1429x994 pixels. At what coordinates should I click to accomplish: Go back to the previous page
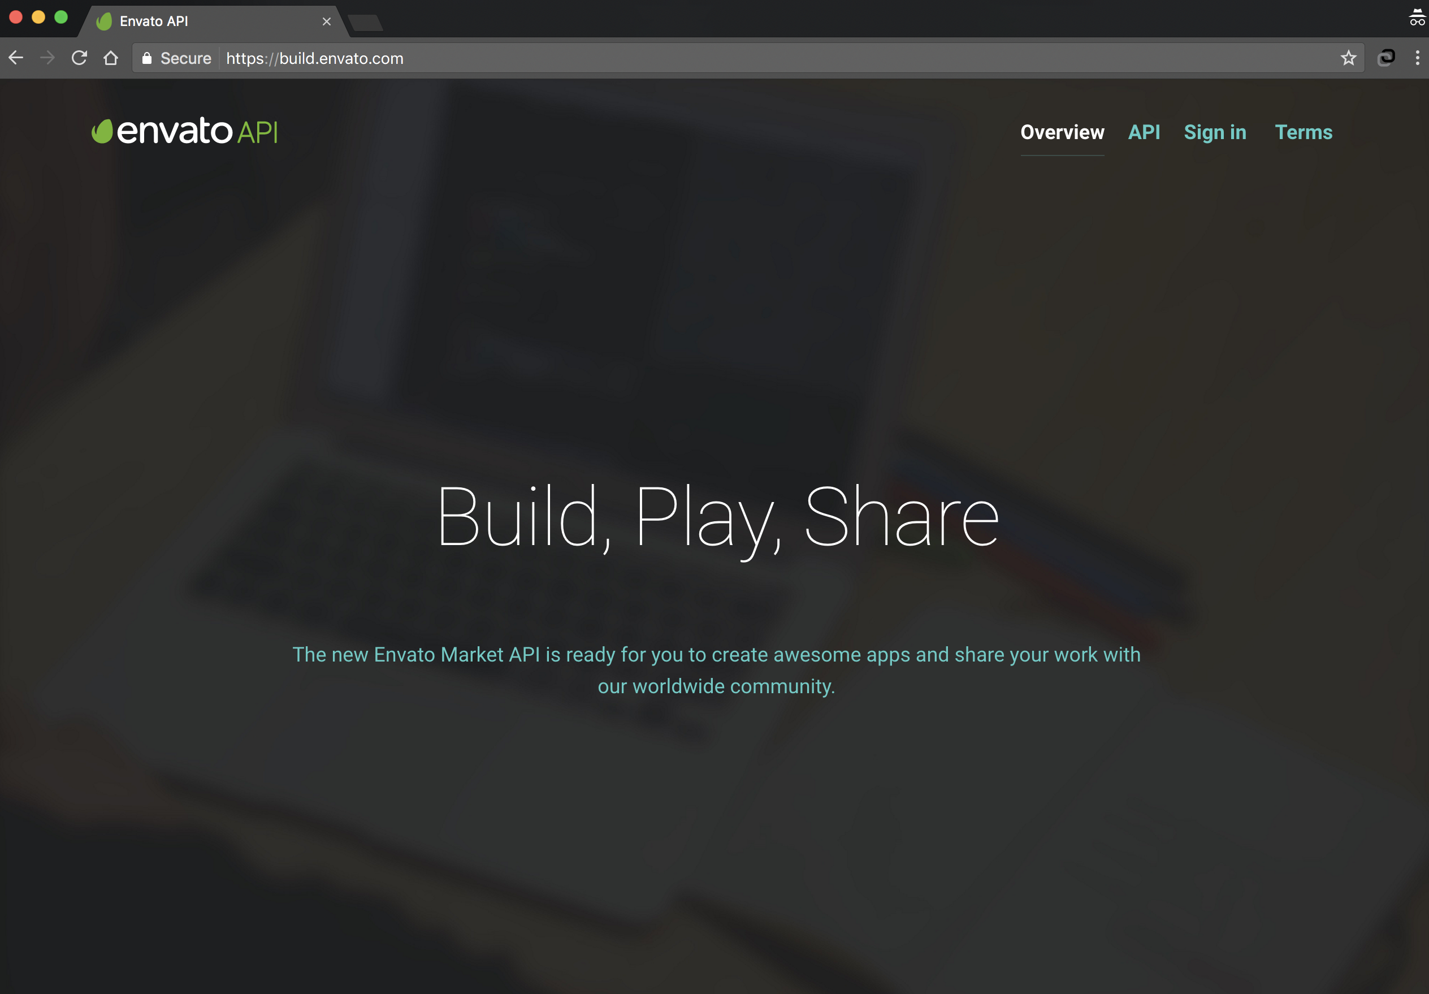coord(16,58)
